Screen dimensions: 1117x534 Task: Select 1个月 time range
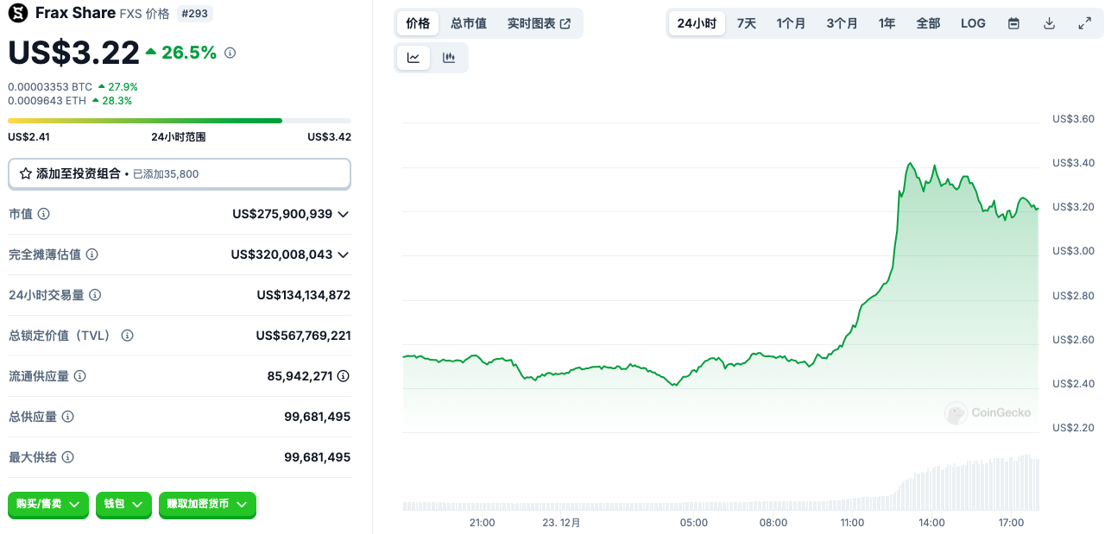(x=791, y=23)
